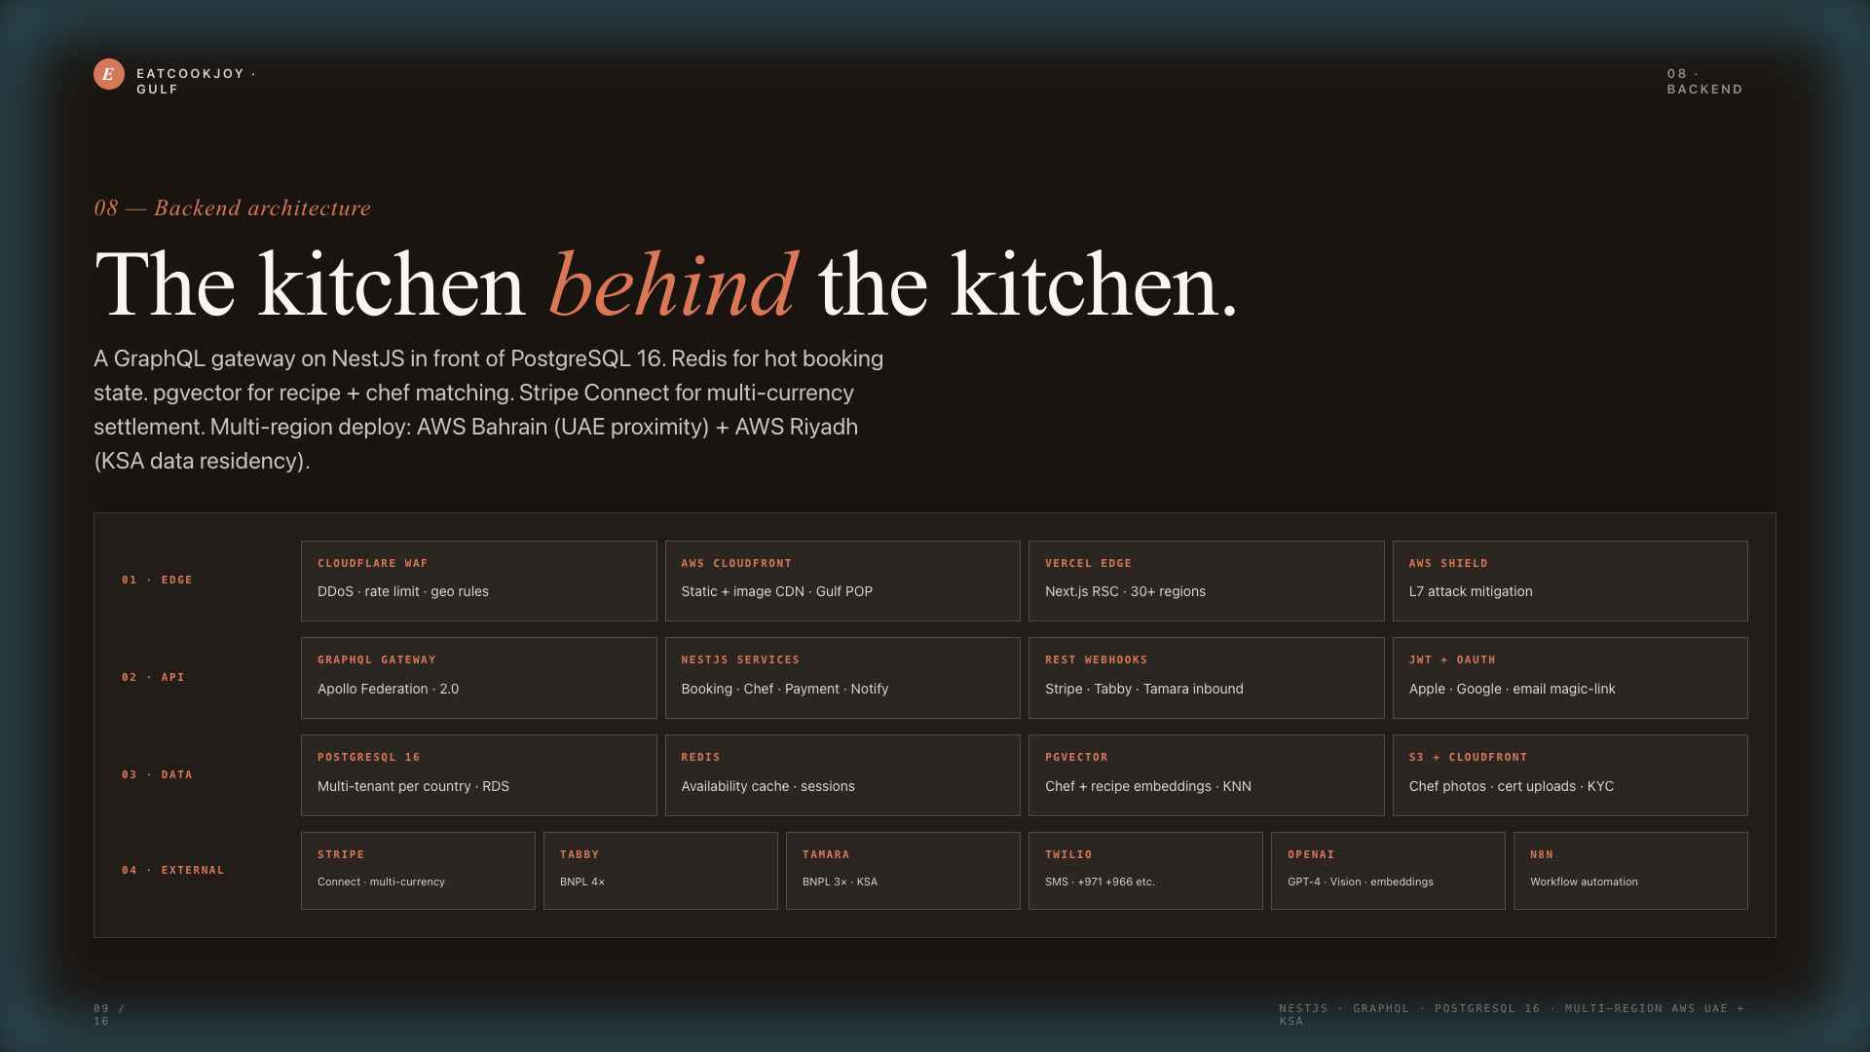Click 'Apollo Federation · 2.0' text
Image resolution: width=1870 pixels, height=1052 pixels.
click(x=388, y=690)
